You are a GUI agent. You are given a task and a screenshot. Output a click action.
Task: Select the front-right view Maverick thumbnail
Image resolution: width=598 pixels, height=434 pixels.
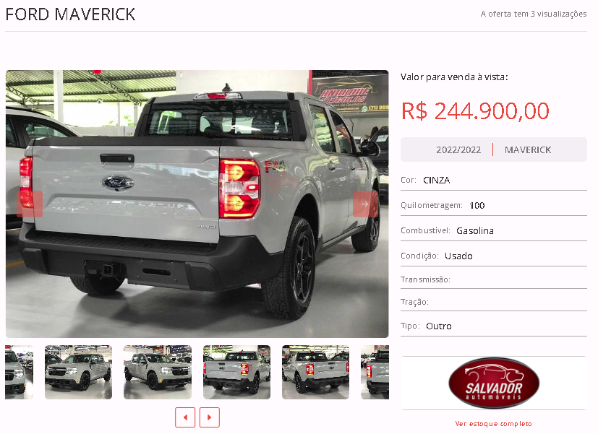(158, 372)
